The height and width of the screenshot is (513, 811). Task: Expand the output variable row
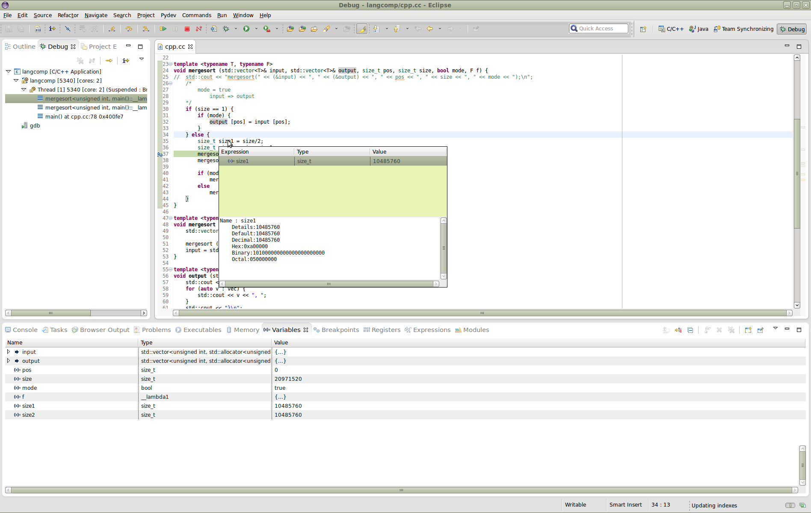(8, 361)
